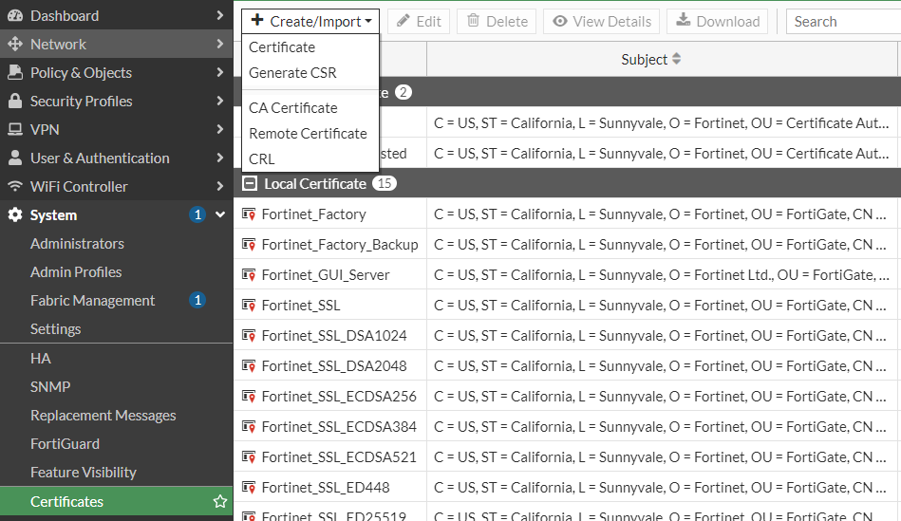Click the Dashboard speedometer icon
The image size is (901, 521).
point(14,15)
